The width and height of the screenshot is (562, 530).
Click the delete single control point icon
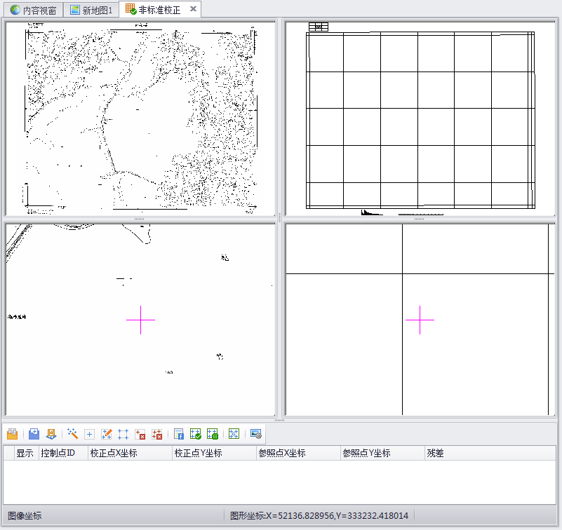click(x=140, y=434)
